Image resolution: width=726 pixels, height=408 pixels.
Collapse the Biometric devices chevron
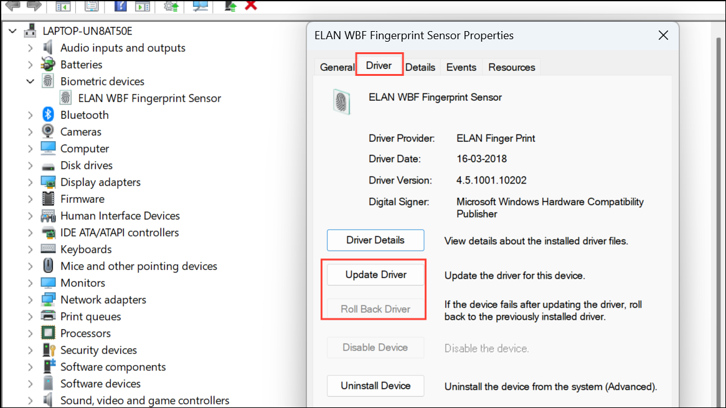30,81
